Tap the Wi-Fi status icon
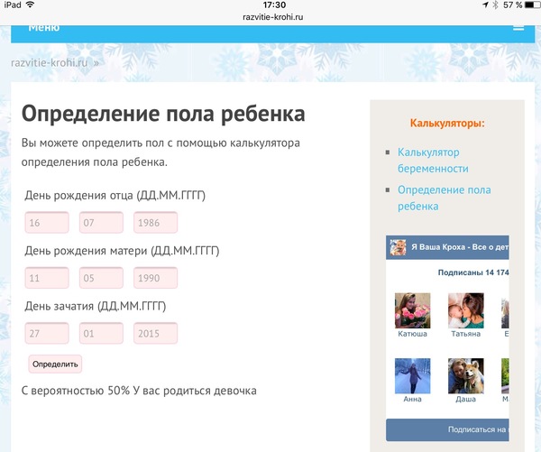The image size is (541, 452). 31,5
